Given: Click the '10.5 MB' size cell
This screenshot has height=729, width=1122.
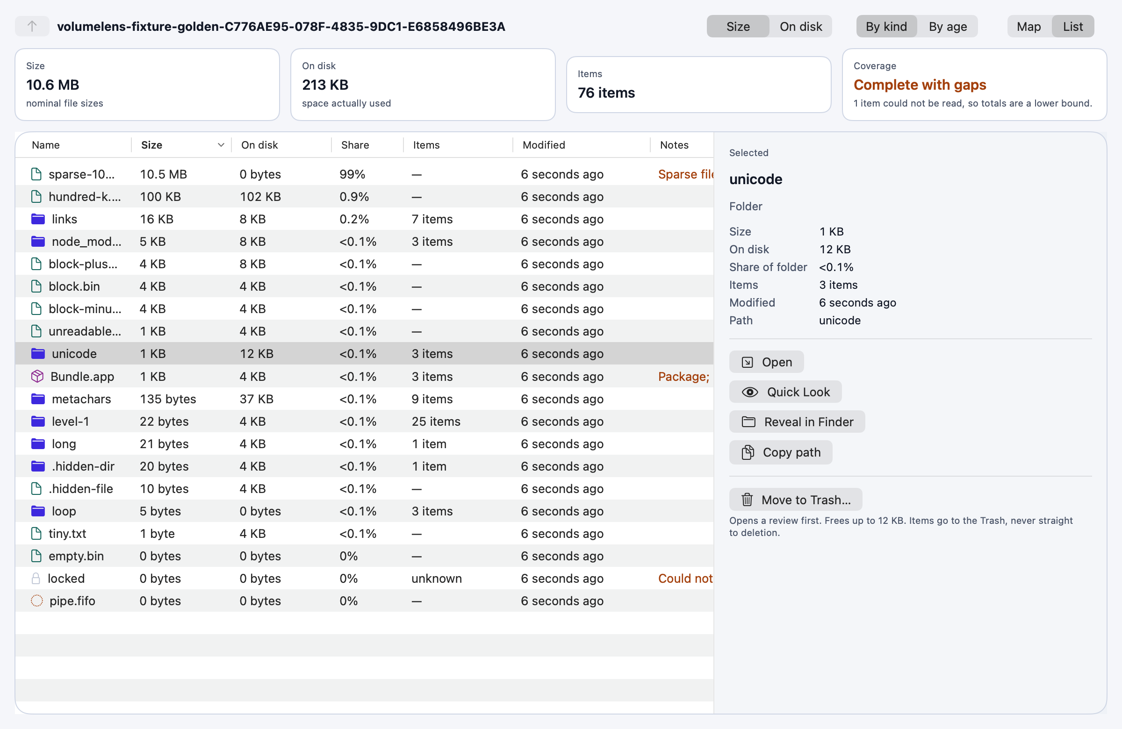Looking at the screenshot, I should (x=163, y=174).
